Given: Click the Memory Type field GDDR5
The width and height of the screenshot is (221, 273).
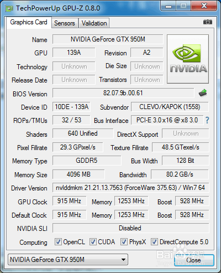Looking at the screenshot, I should pyautogui.click(x=87, y=161).
